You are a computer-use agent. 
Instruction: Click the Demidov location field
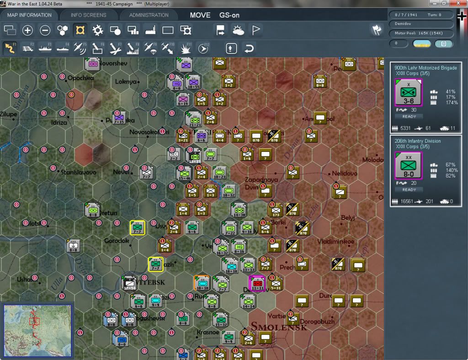[x=420, y=24]
